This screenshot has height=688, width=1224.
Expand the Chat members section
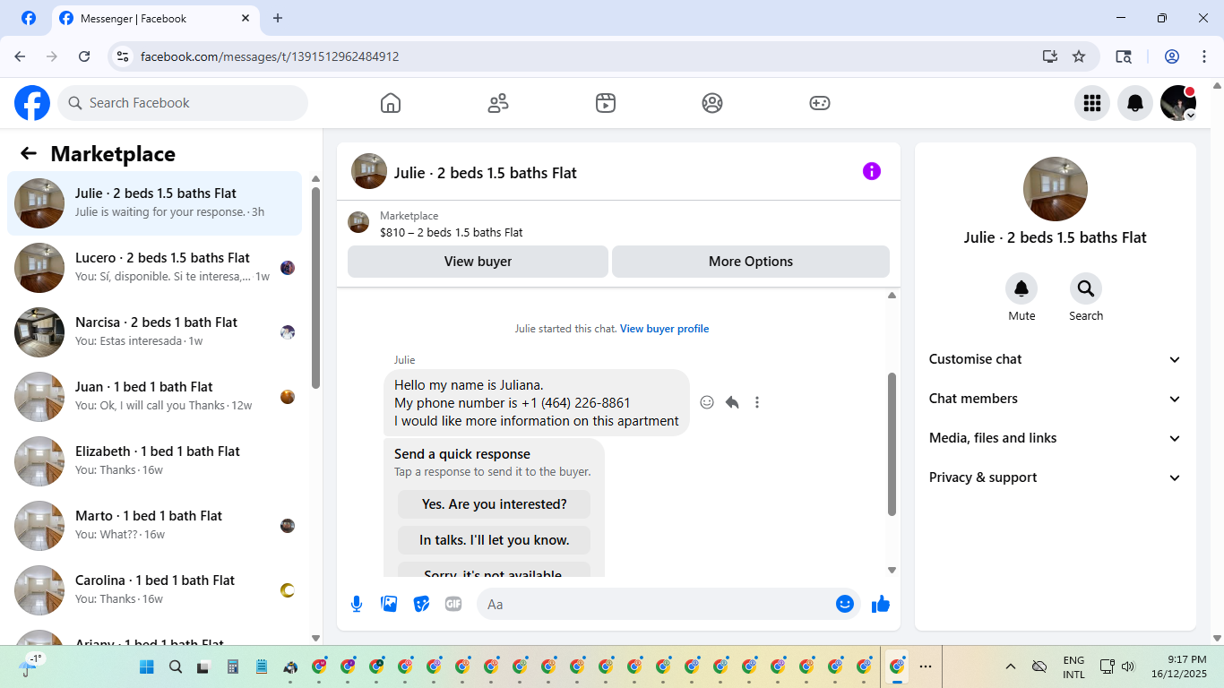pyautogui.click(x=1056, y=399)
